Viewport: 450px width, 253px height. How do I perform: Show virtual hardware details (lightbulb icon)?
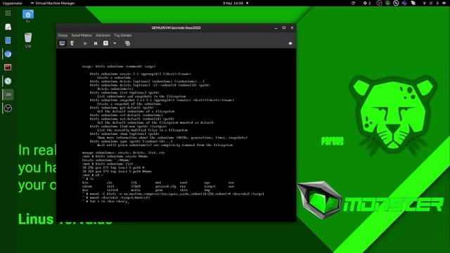tap(72, 44)
